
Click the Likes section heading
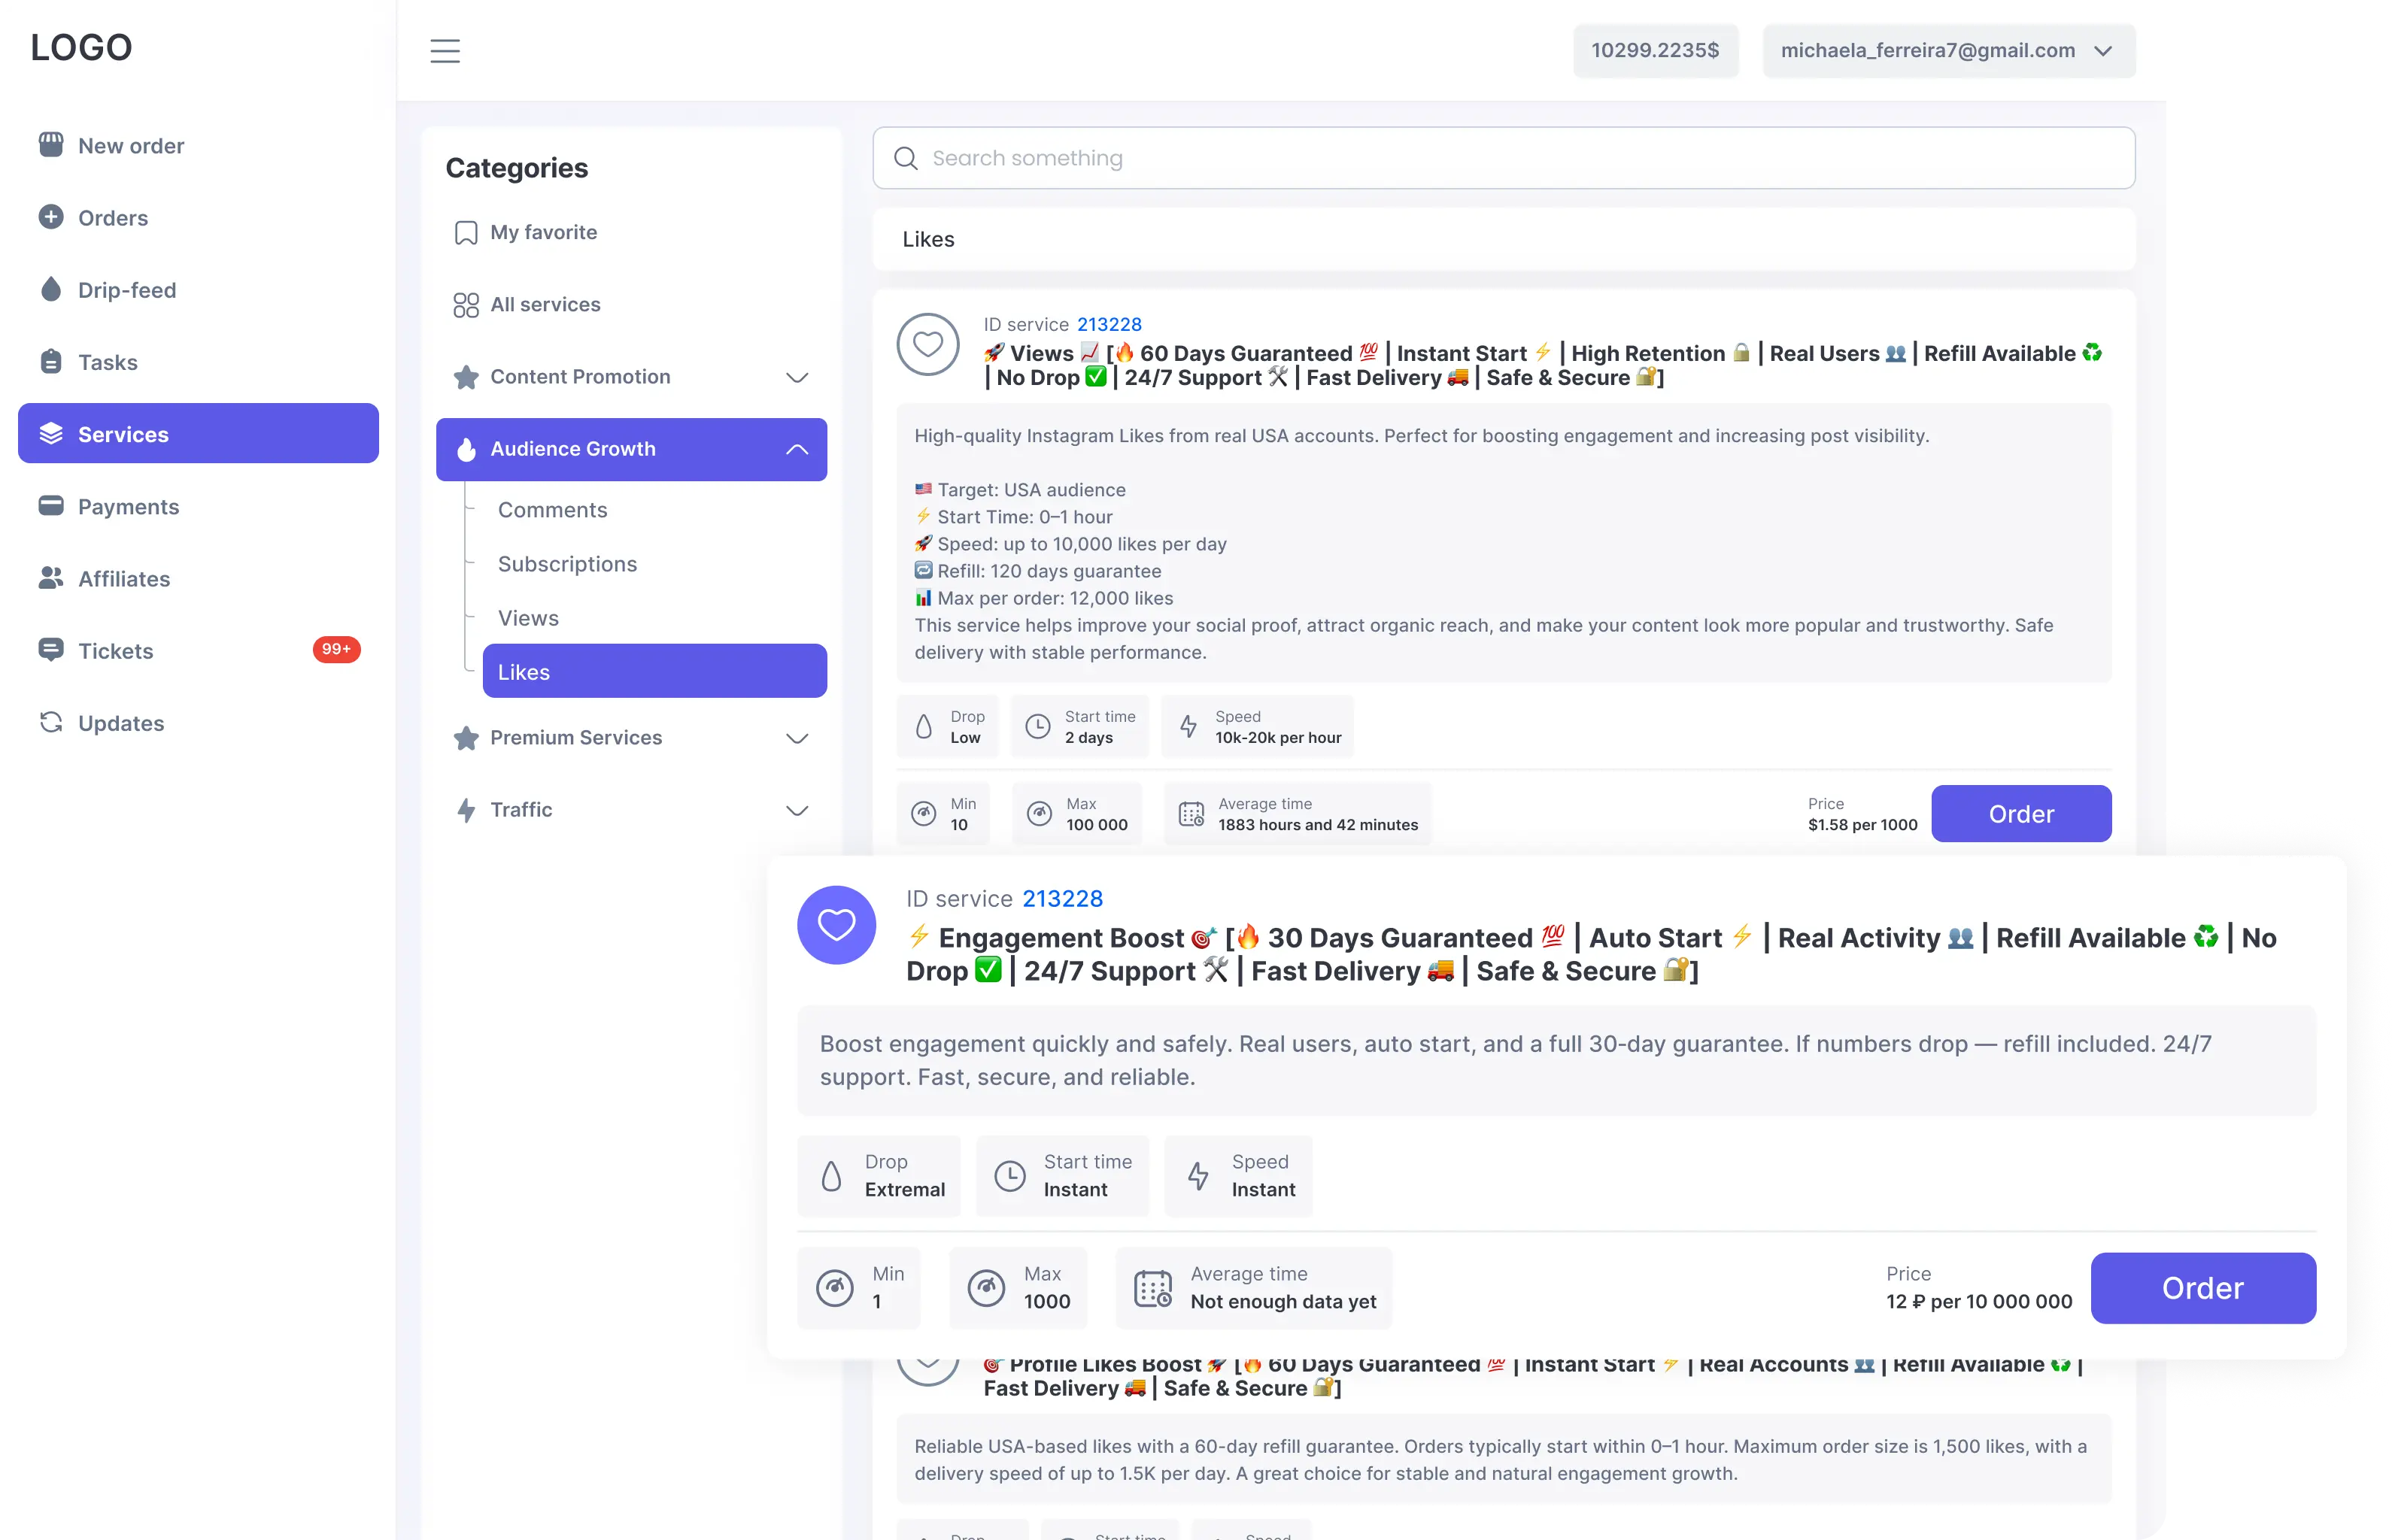928,239
